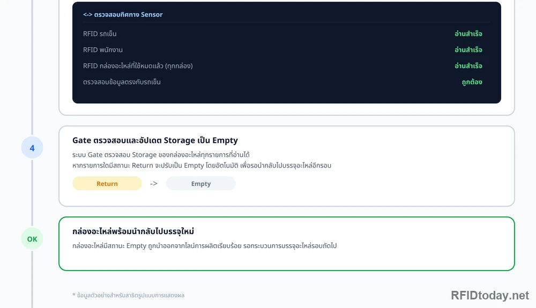
Task: Click the line starting 'หากรายการใดมีสถานะ Return'
Action: coord(202,166)
